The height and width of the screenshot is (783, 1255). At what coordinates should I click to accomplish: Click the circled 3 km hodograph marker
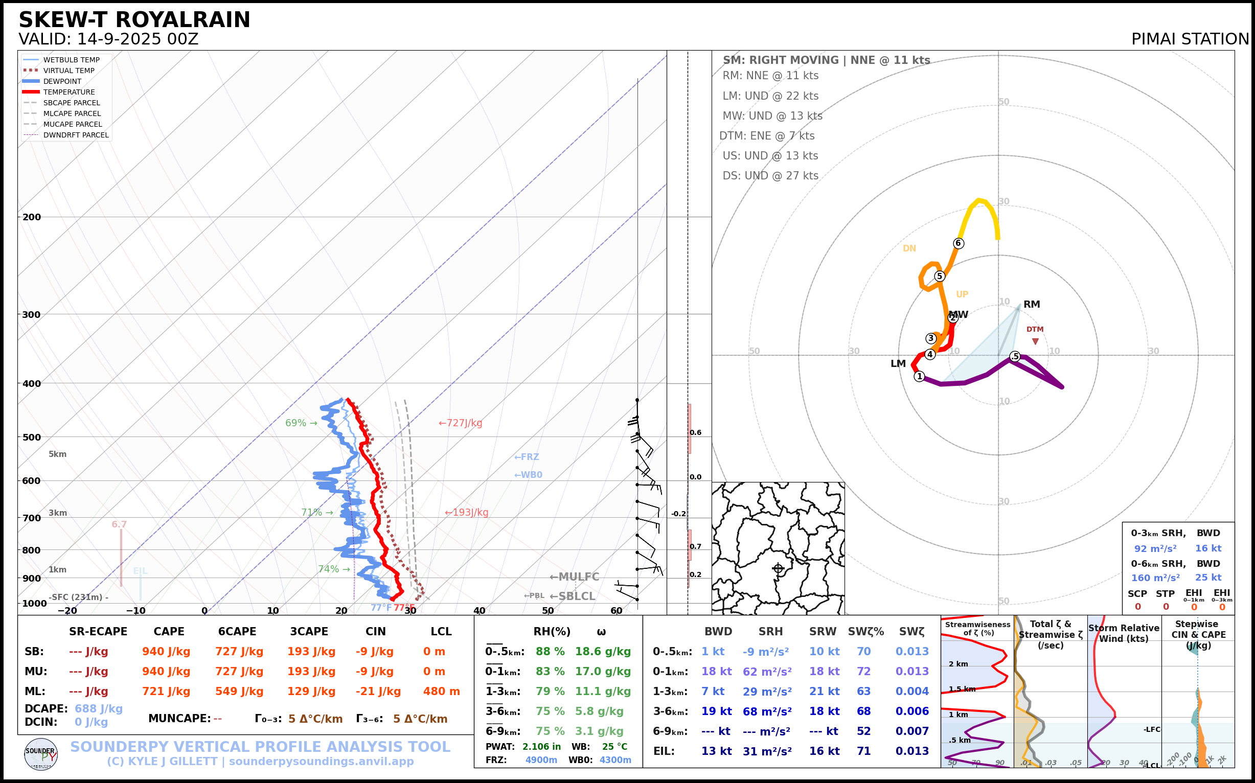click(931, 338)
